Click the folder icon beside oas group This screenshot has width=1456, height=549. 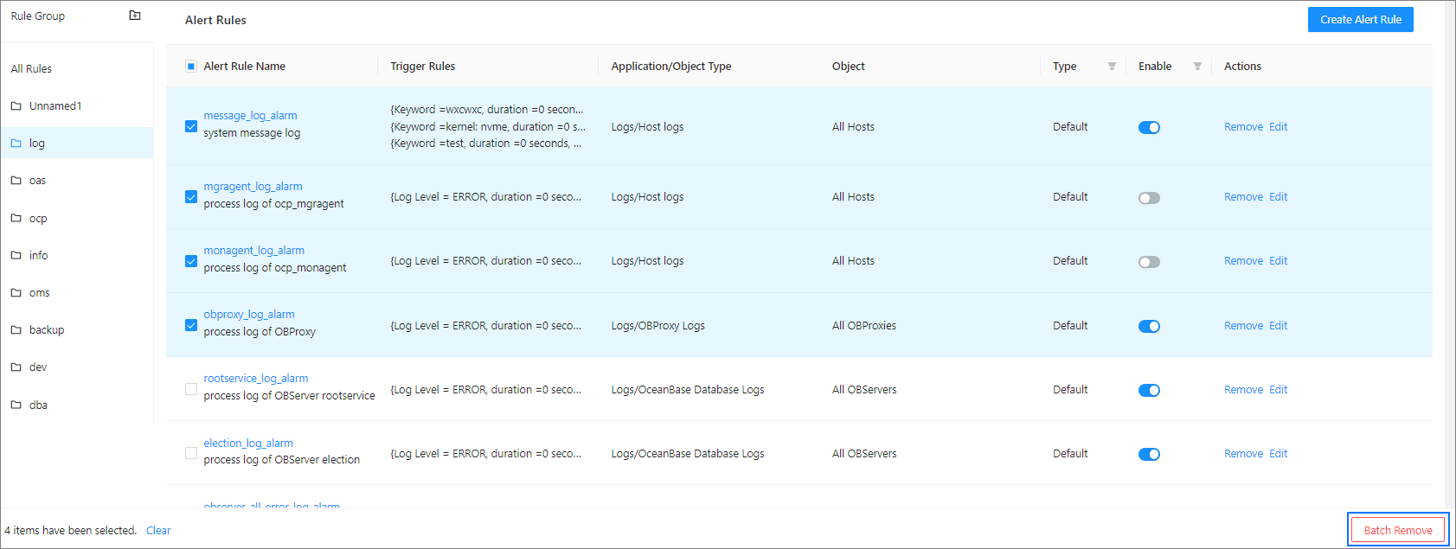tap(16, 181)
